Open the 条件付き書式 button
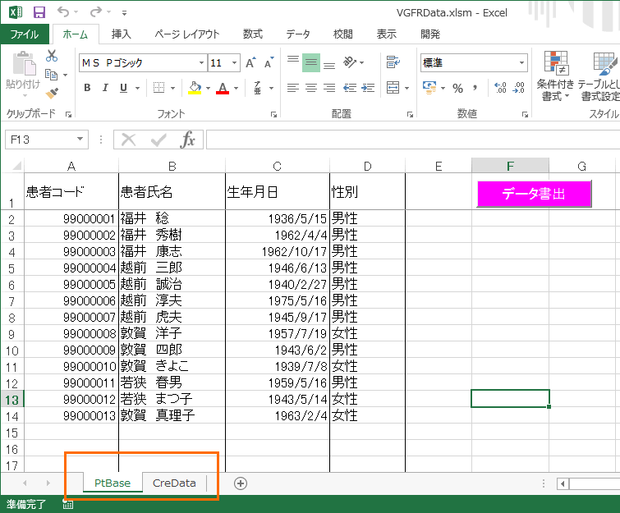Screen dimensions: 620x513 pos(556,78)
